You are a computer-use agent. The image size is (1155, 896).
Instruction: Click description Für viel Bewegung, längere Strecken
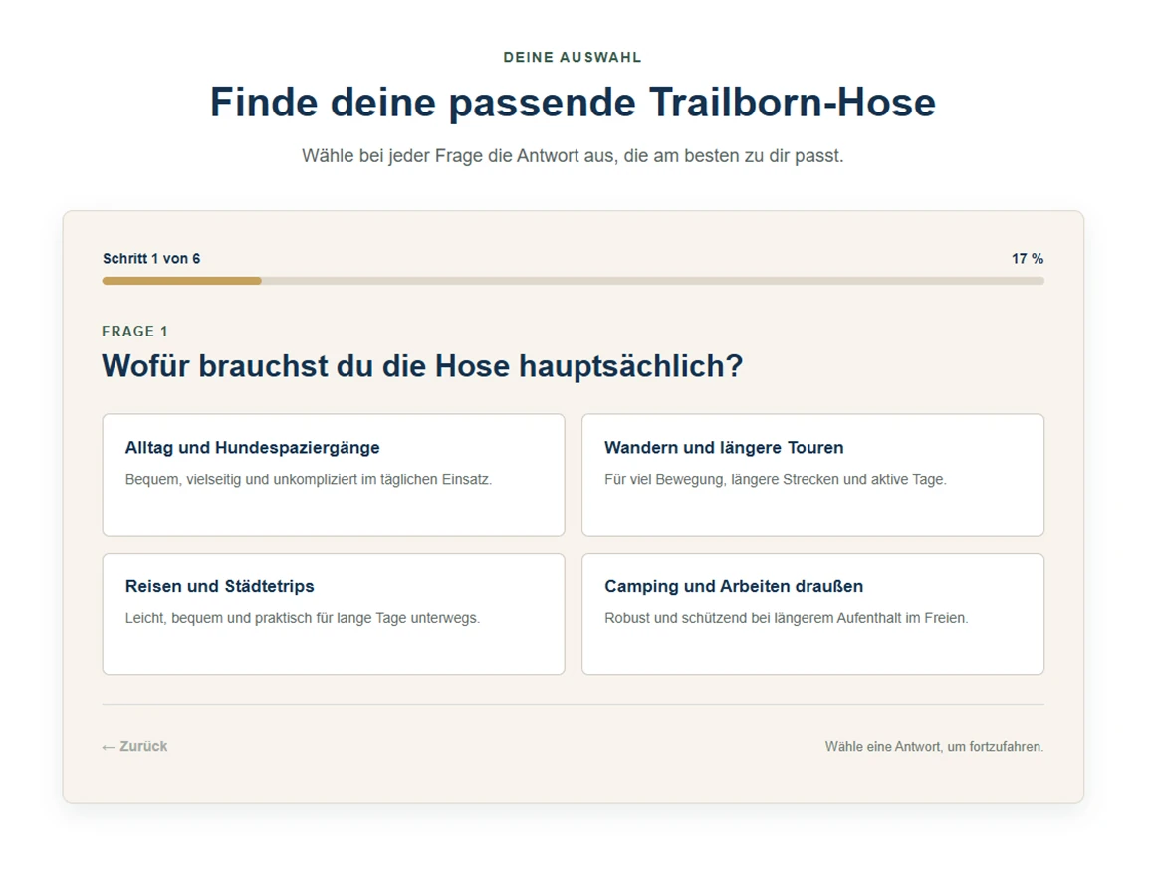point(776,479)
